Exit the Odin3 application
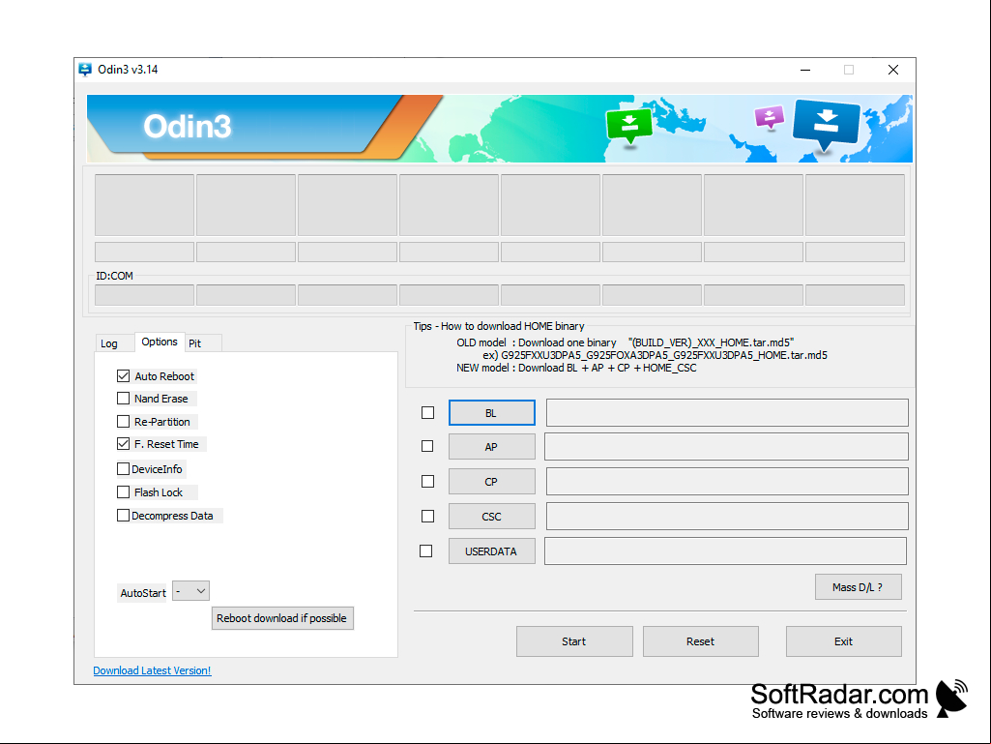991x744 pixels. pyautogui.click(x=844, y=641)
